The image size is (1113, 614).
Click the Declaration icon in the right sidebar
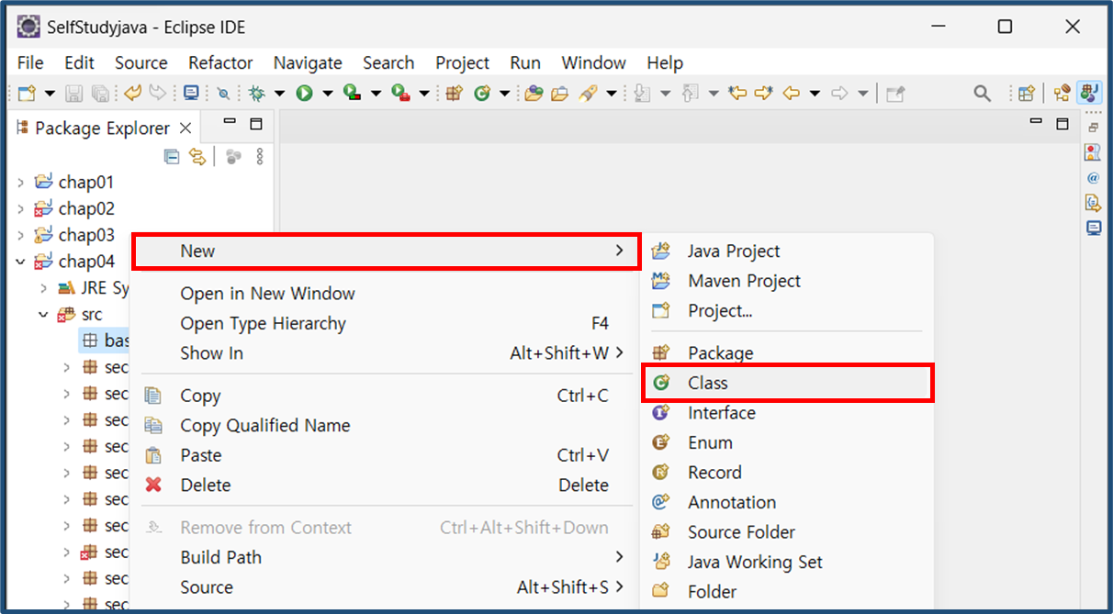tap(1093, 203)
